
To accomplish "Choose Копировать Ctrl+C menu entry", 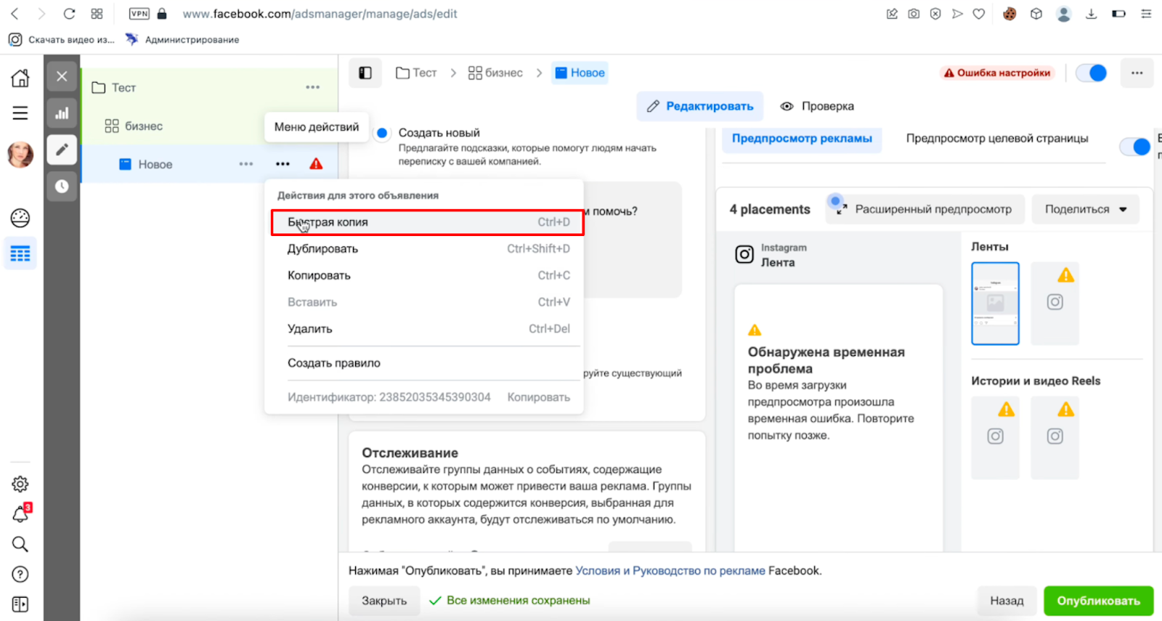I will point(428,275).
